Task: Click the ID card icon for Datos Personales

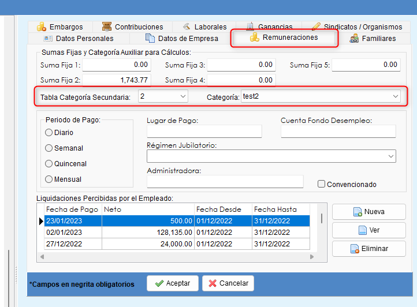Action: pos(47,38)
